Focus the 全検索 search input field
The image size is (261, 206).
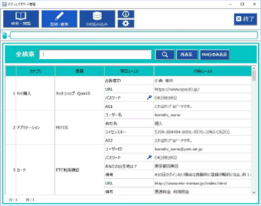tap(95, 54)
